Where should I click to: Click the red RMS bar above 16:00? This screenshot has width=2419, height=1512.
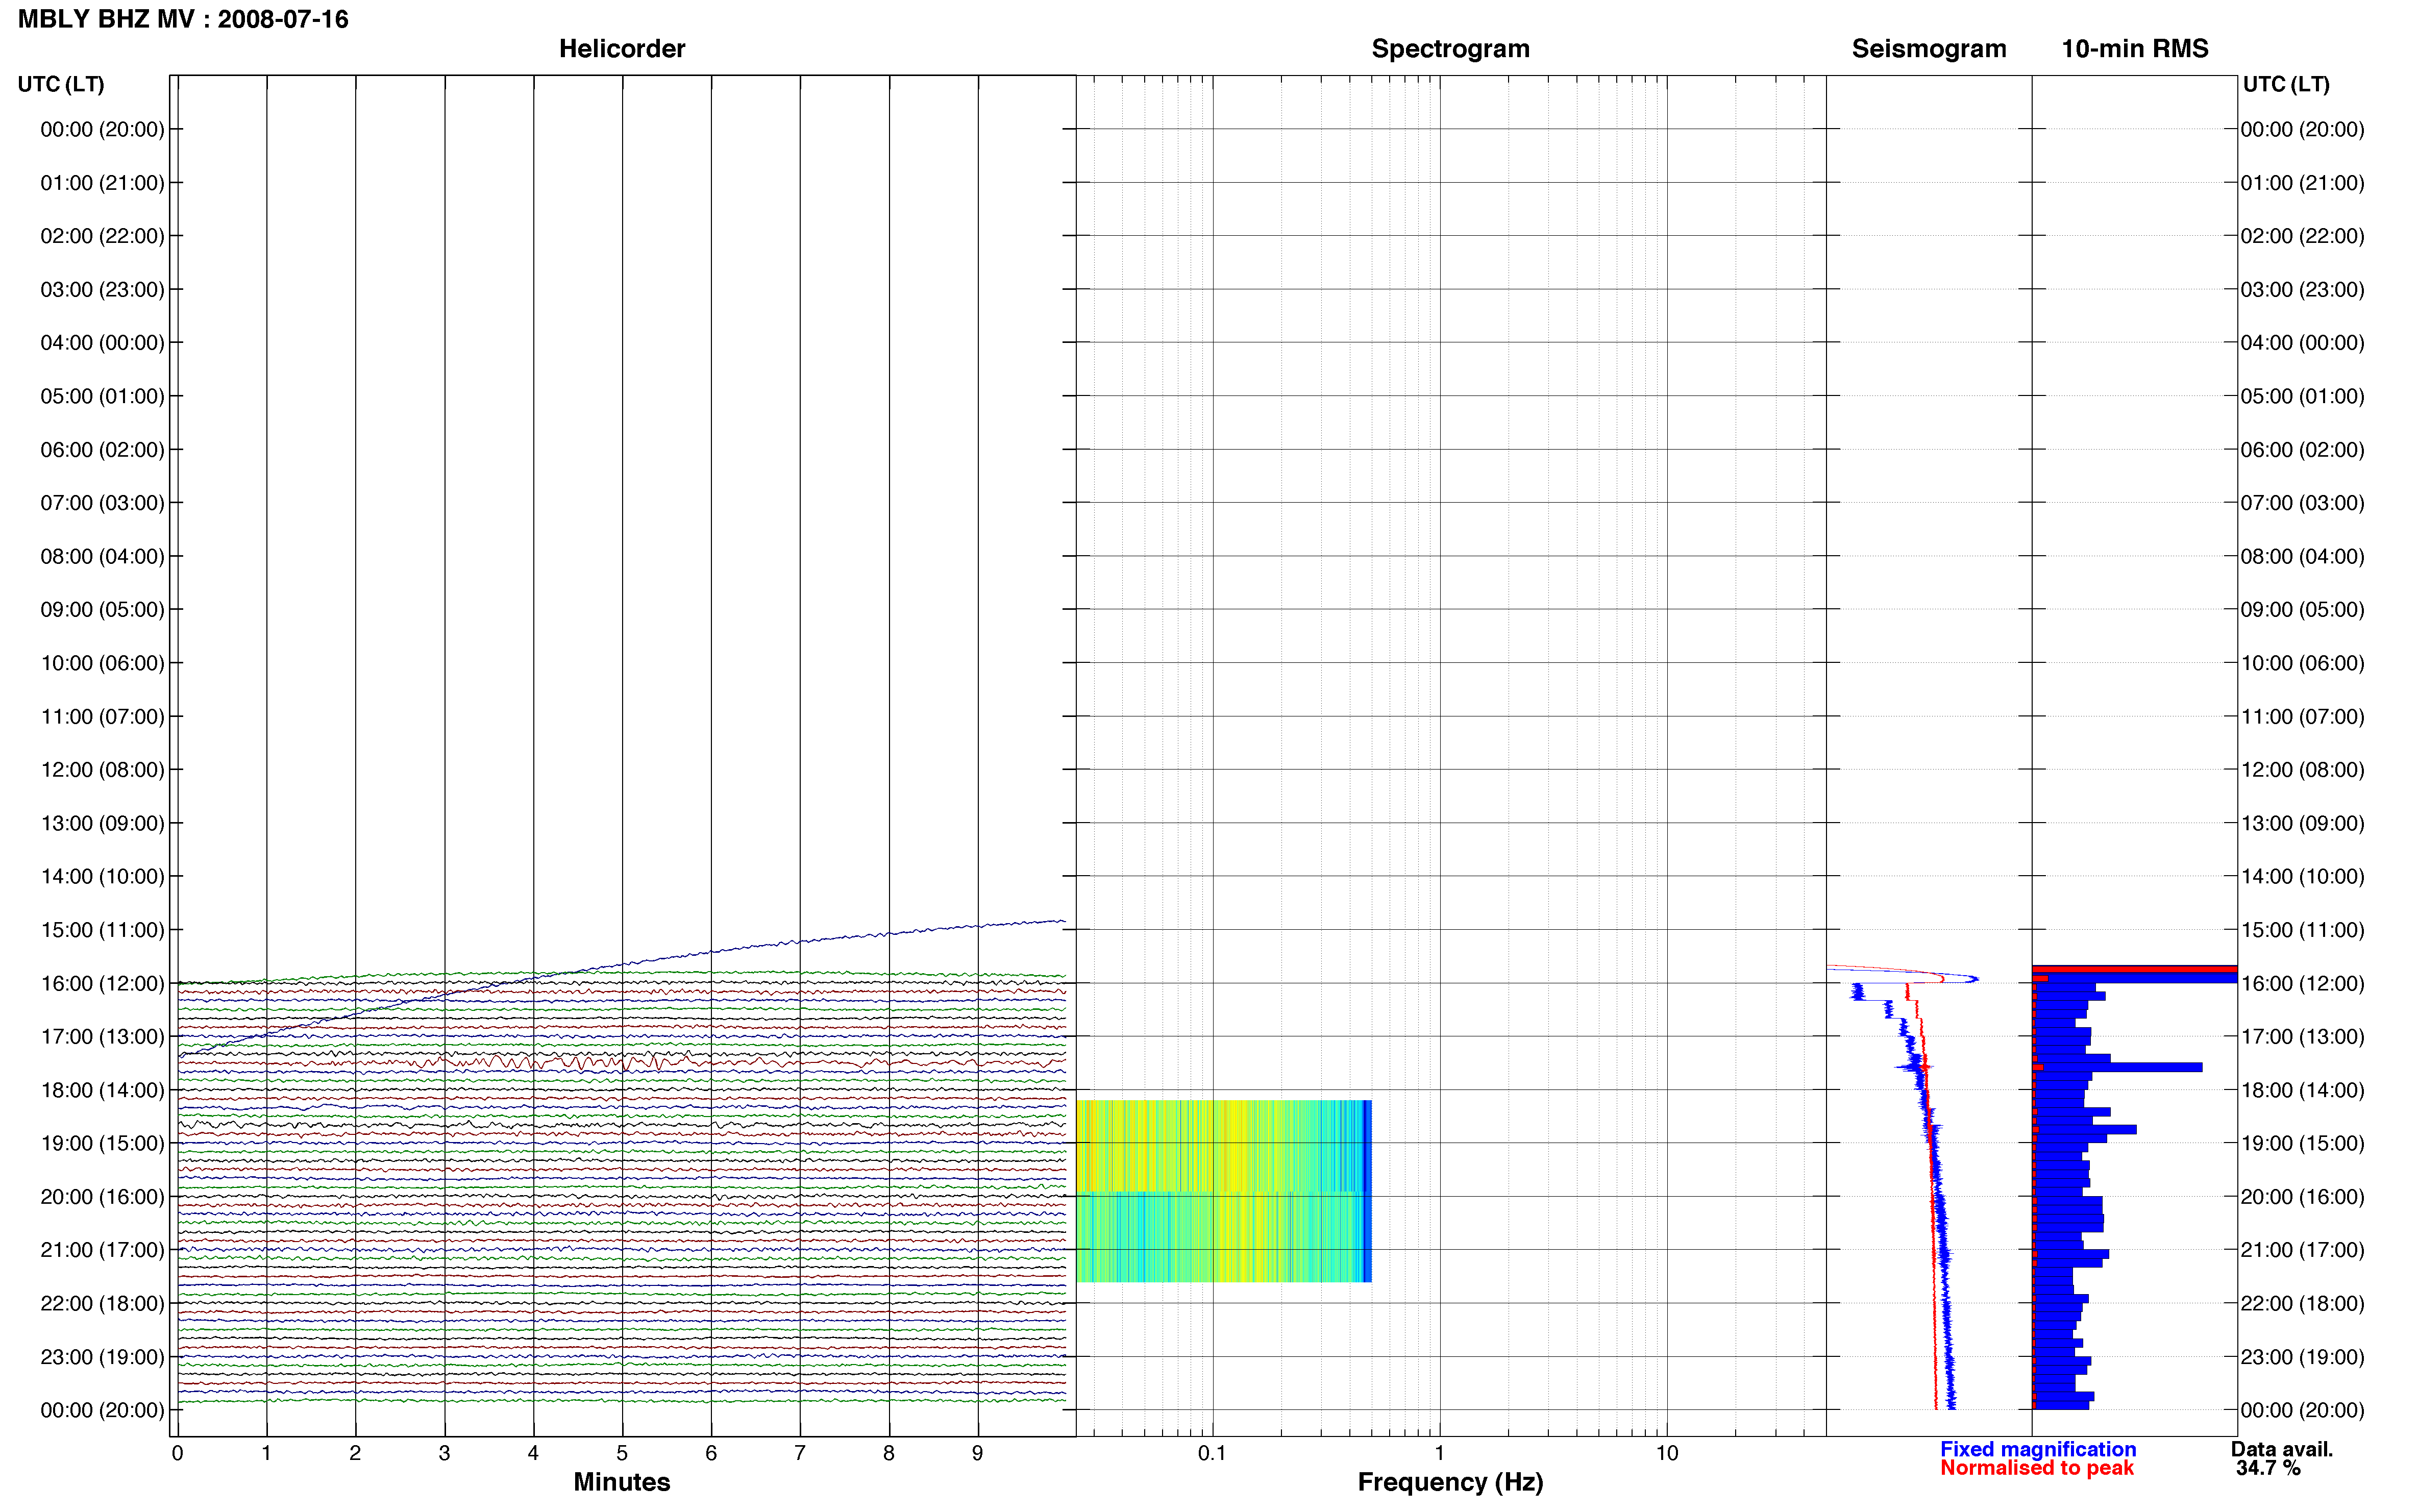2135,969
